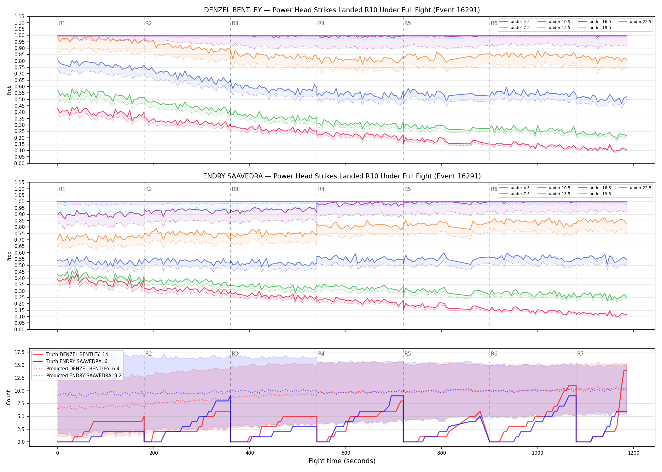
Task: Click the R2 round marker in the Count chart
Action: coord(148,354)
